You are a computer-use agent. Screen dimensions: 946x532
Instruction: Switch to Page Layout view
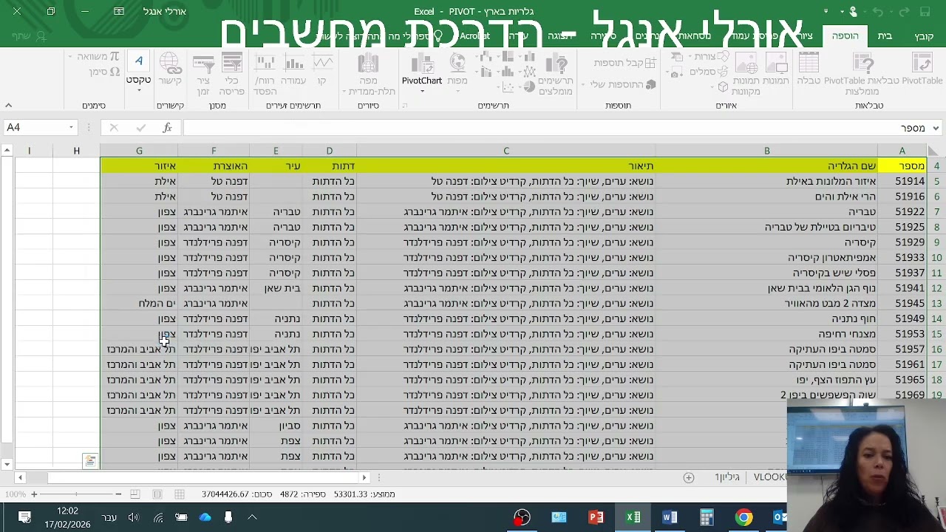pos(157,494)
